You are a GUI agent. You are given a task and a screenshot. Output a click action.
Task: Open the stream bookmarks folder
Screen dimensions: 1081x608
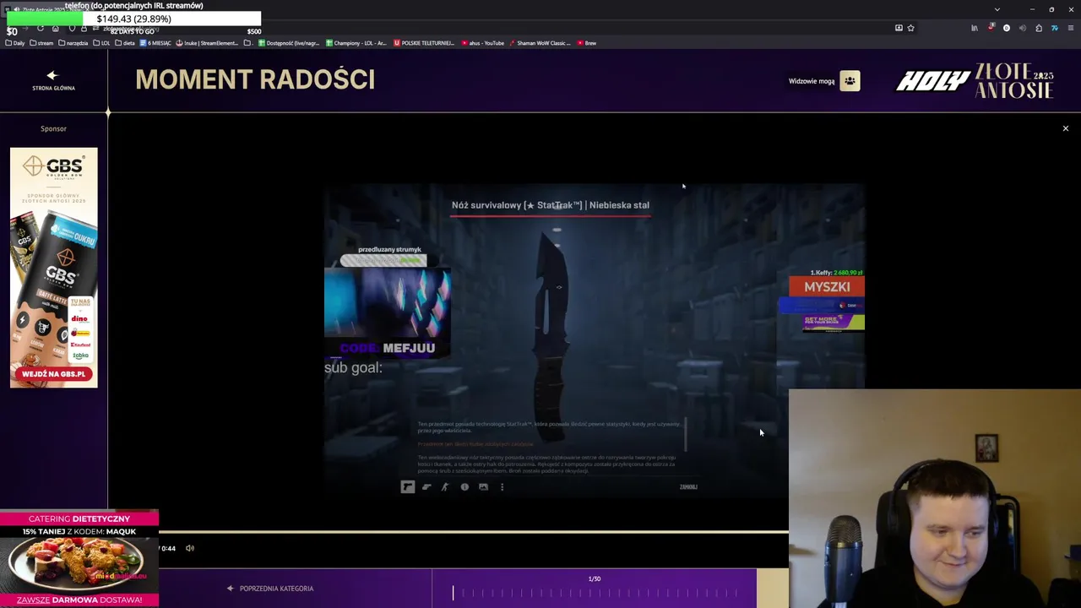(41, 43)
